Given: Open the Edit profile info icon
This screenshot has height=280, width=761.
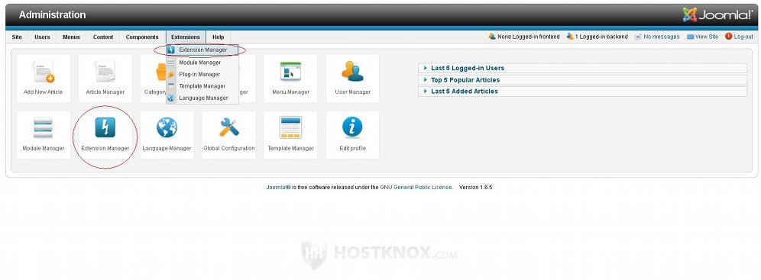Looking at the screenshot, I should (x=352, y=128).
